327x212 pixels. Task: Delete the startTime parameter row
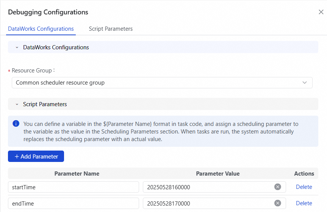pos(304,187)
